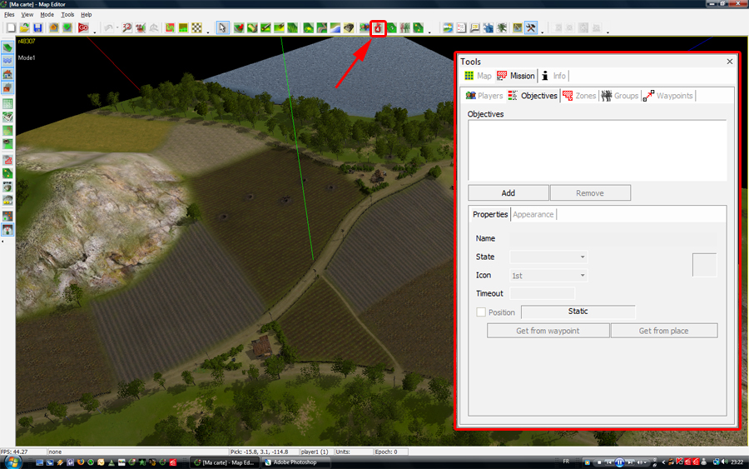
Task: Switch to the Mission tab
Action: [x=516, y=76]
